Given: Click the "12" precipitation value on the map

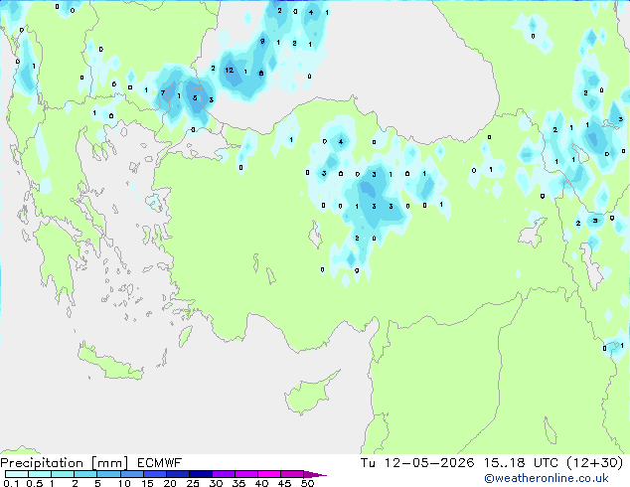Looking at the screenshot, I should tap(229, 70).
